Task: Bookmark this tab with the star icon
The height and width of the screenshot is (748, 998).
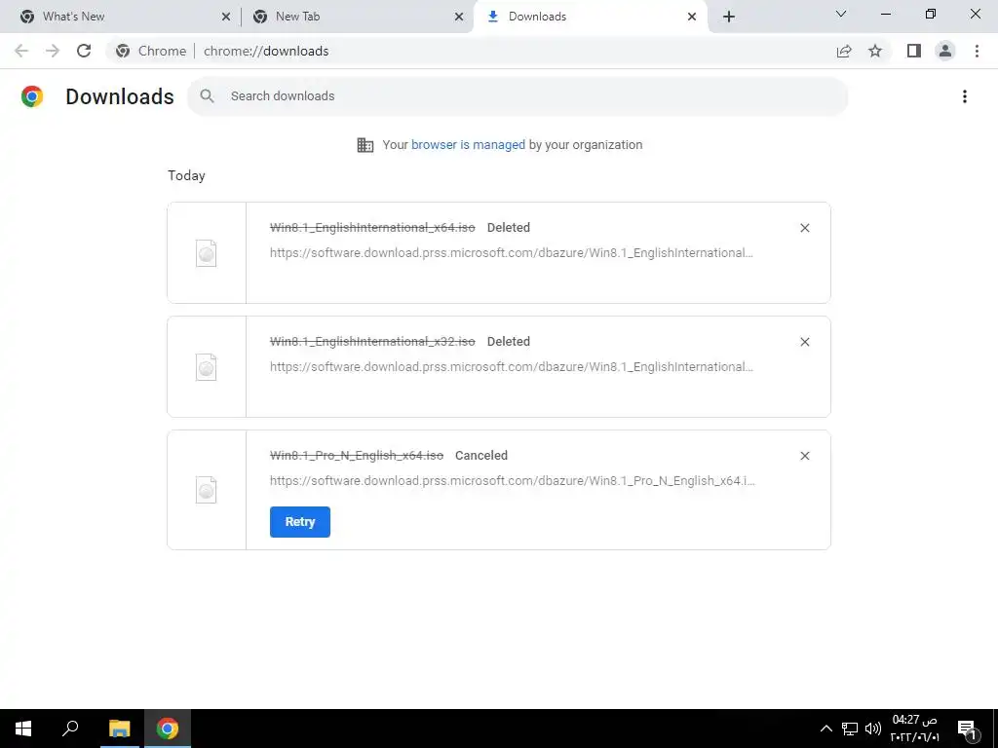Action: point(875,51)
